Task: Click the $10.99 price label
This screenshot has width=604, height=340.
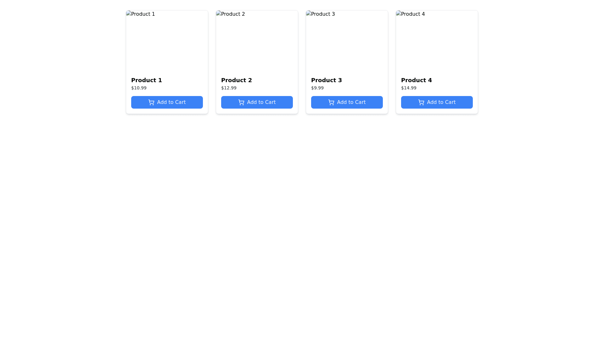Action: (139, 88)
